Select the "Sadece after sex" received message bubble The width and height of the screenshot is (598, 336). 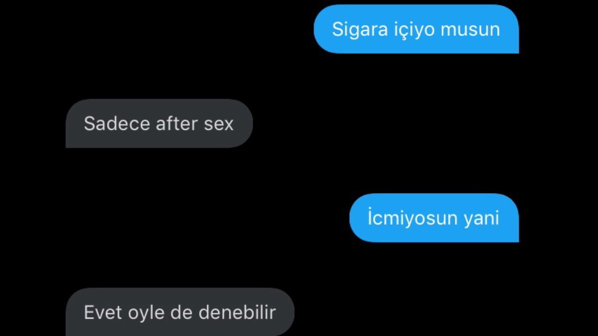click(159, 123)
